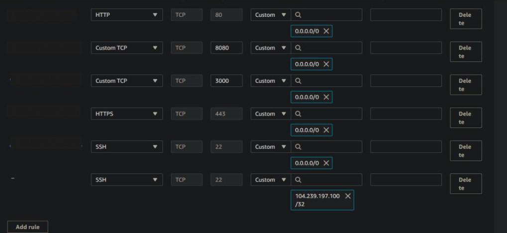Open Custom source dropdown for port 3000 rule
Viewport: 507px width, 233px height.
[x=270, y=81]
